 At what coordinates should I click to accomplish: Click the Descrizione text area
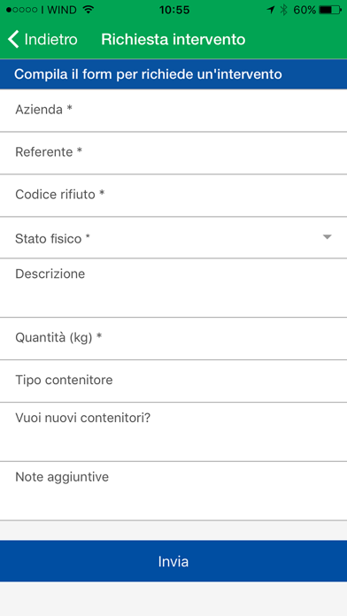tap(173, 288)
